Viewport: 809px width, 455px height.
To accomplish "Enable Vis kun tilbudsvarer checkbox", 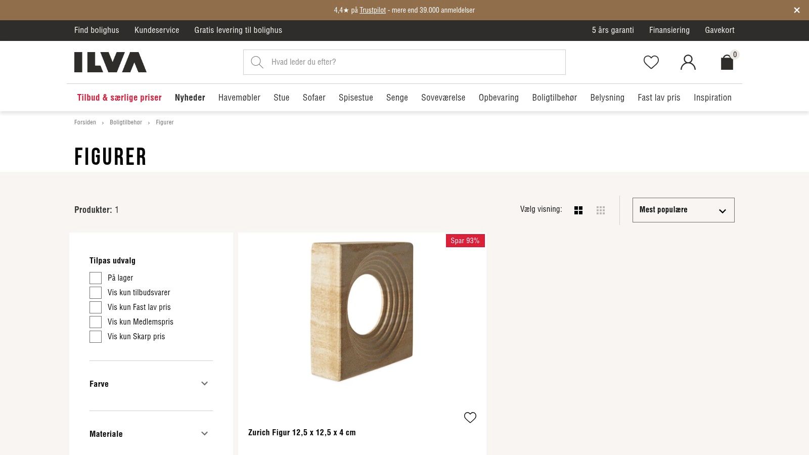I will tap(96, 293).
